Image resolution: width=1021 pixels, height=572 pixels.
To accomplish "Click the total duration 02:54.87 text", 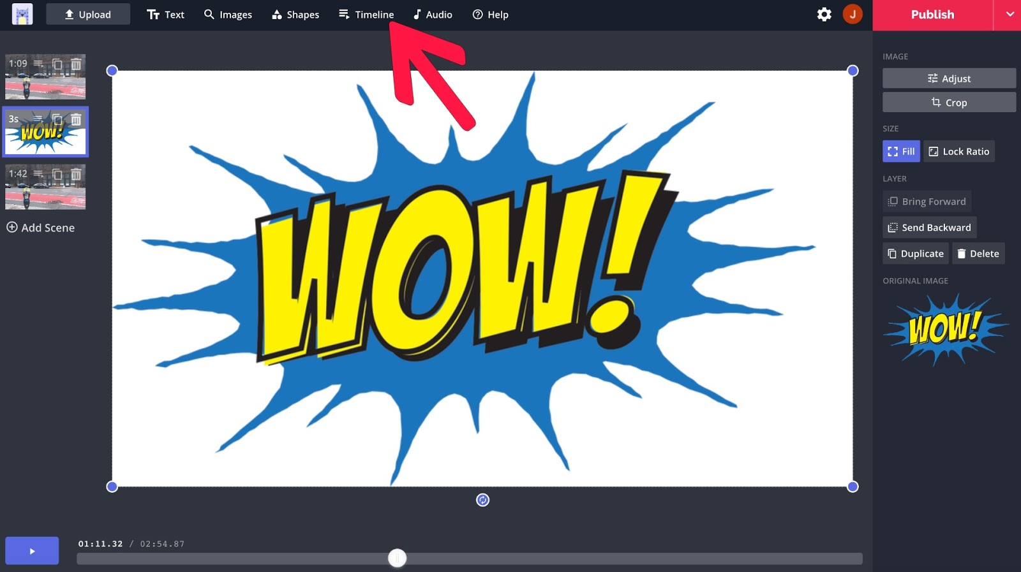I will pos(162,544).
